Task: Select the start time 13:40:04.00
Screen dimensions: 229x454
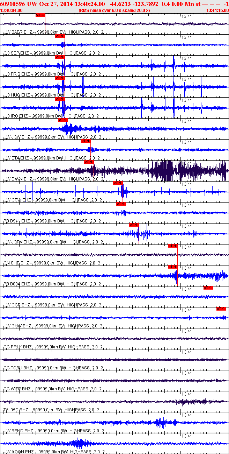Action: (x=12, y=10)
